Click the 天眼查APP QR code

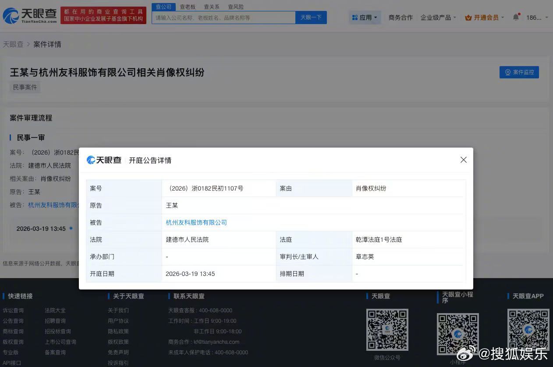point(528,329)
